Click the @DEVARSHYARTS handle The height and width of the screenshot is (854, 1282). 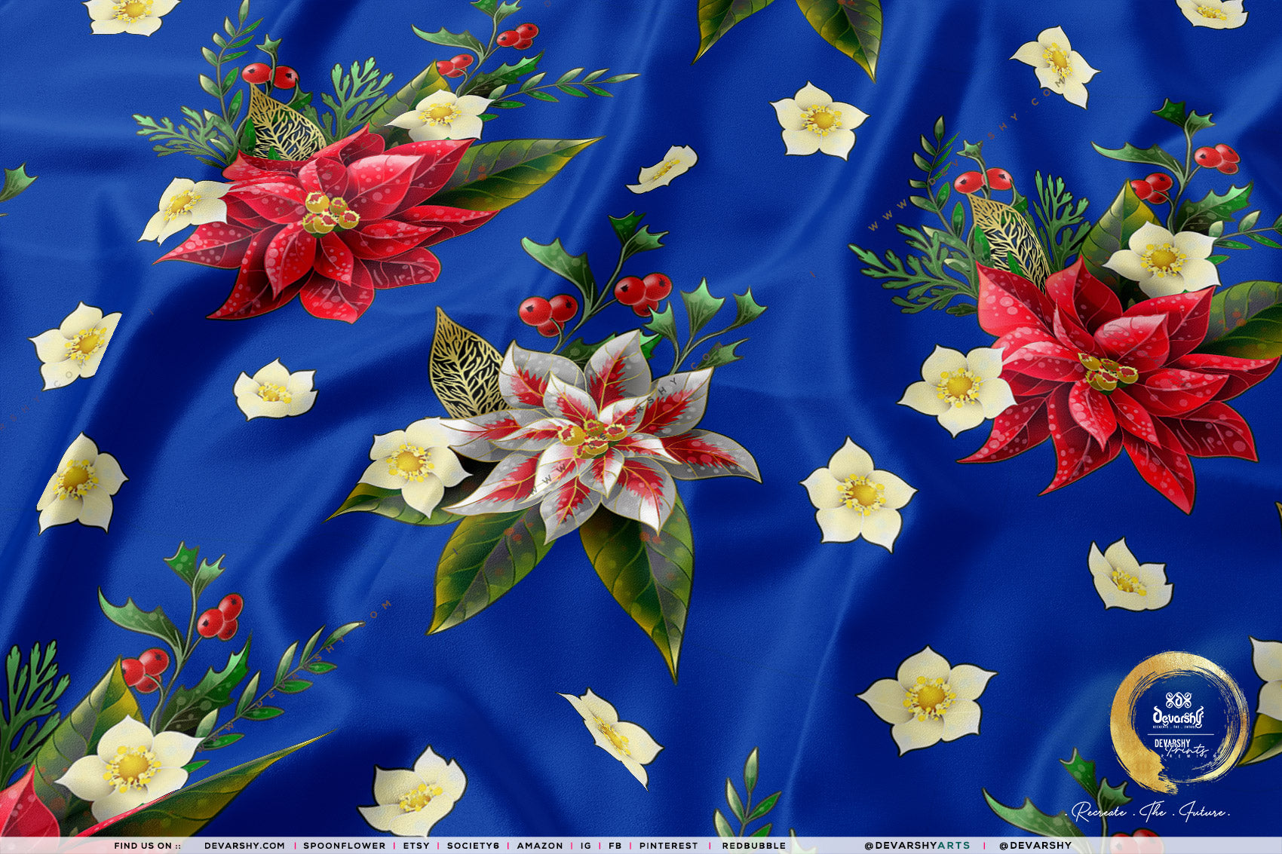tap(917, 846)
